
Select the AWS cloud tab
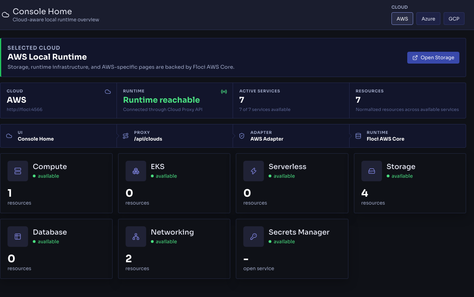[402, 19]
